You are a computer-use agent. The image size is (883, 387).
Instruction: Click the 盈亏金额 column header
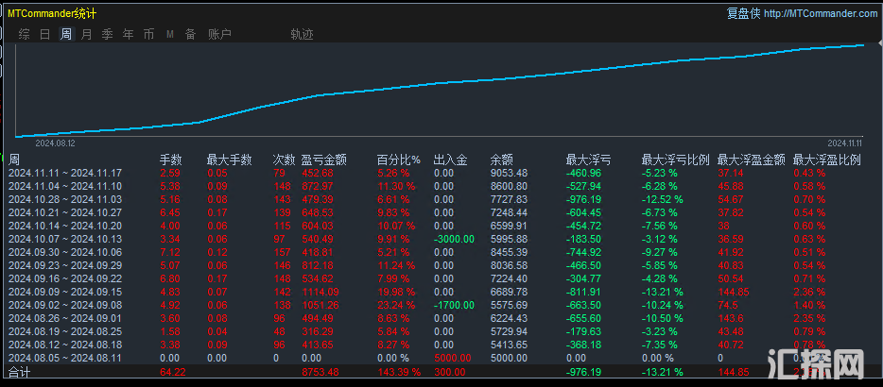click(x=324, y=160)
